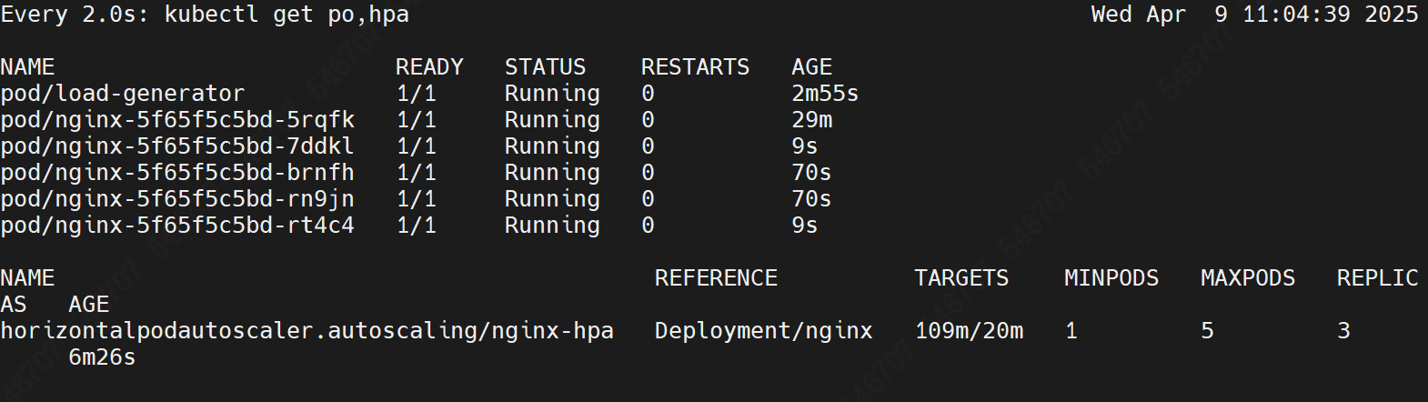Viewport: 1428px width, 402px height.
Task: Click the timestamp 11:04:39 in header
Action: click(x=1296, y=15)
